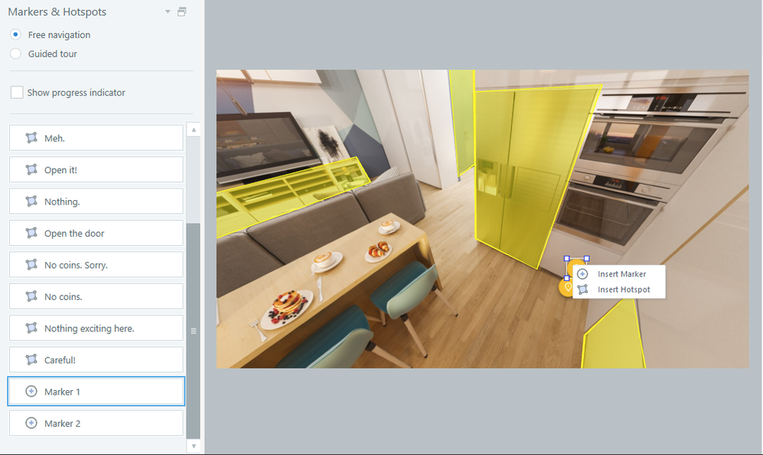Viewport: 763px width, 455px height.
Task: Click the hotspot icon next to No coins. Sorry.
Action: [31, 265]
